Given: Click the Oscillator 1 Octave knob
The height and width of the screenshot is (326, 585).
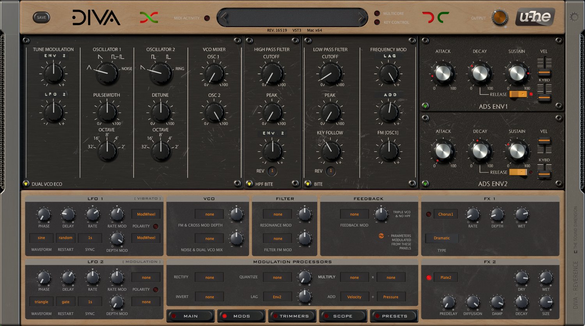Looking at the screenshot, I should [x=107, y=151].
